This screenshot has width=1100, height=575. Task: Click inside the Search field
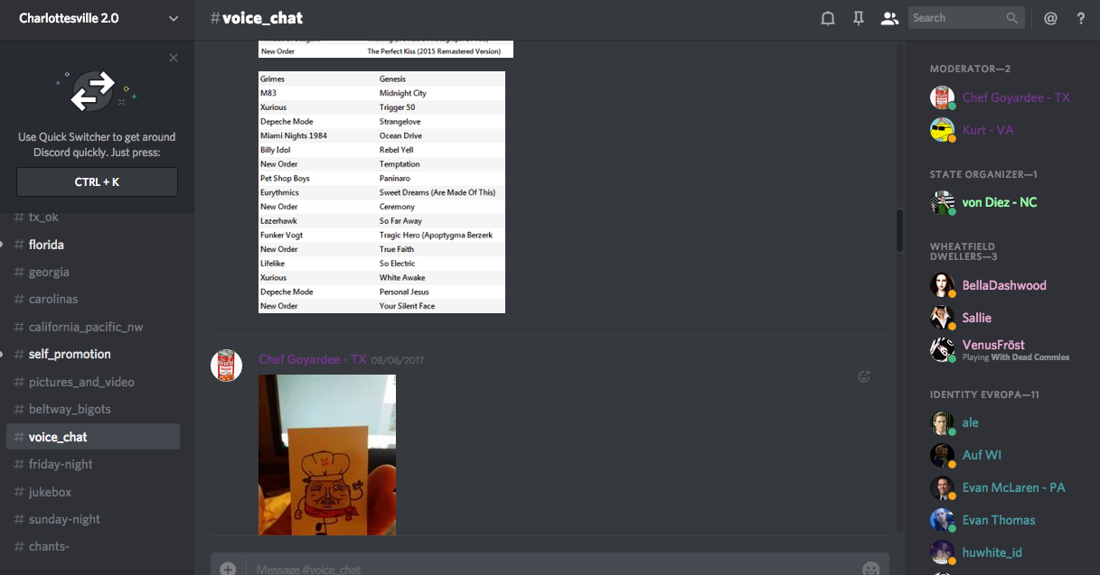click(x=956, y=18)
